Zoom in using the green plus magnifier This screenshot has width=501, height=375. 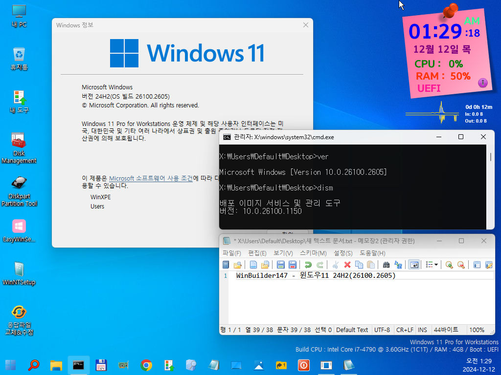(449, 265)
